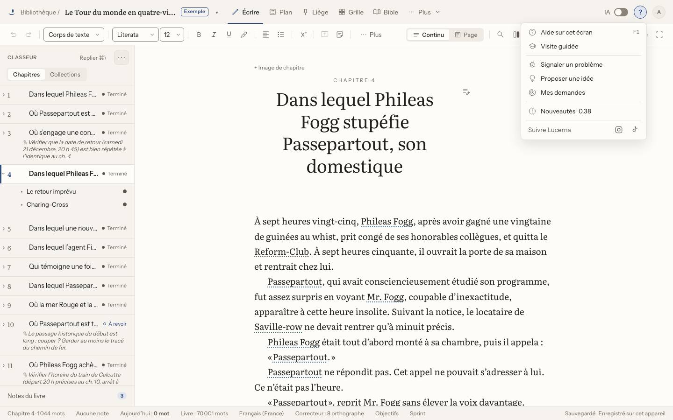Open the Literata font dropdown

136,35
